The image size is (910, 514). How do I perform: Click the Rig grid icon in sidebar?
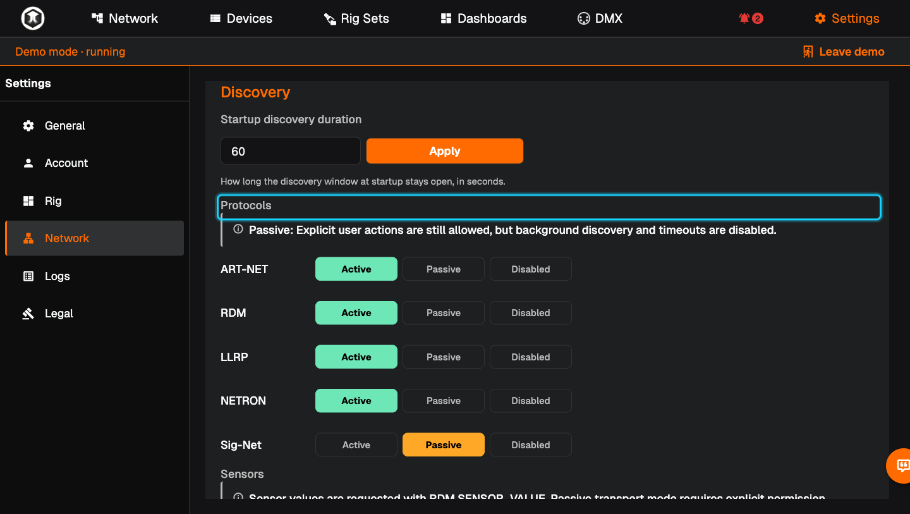pyautogui.click(x=28, y=201)
